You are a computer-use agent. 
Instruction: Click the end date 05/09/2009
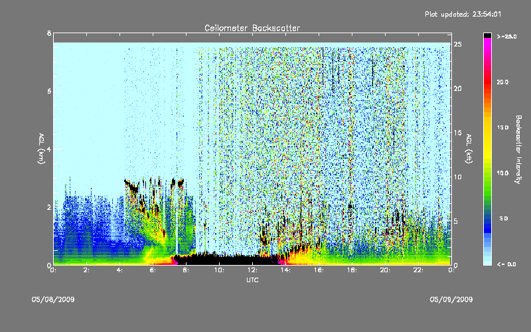(451, 299)
